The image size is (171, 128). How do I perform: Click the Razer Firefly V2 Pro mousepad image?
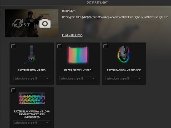(78, 54)
